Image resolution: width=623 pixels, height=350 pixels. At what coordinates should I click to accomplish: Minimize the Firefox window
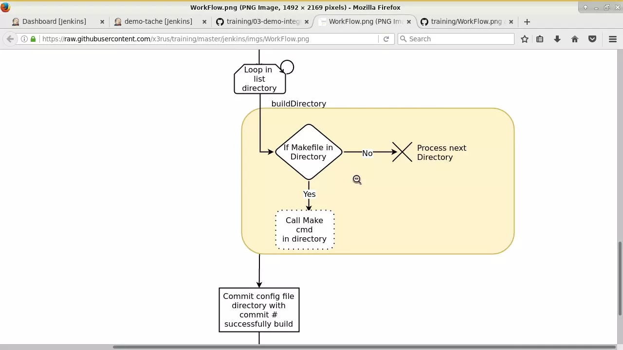click(596, 7)
